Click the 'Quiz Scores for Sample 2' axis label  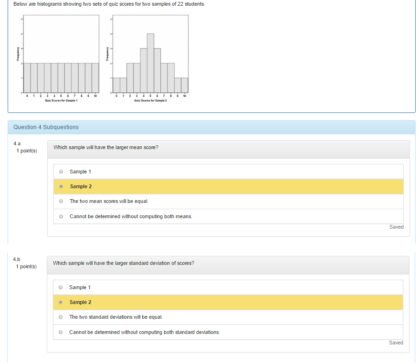(150, 101)
